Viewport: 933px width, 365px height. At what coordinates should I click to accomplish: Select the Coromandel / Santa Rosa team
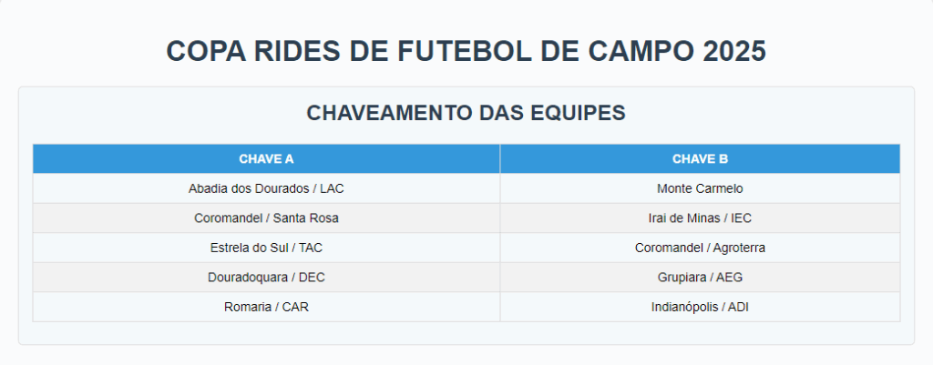(x=266, y=218)
